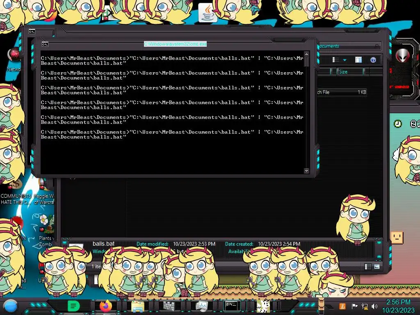Click the cmd.exe title bar text
The image size is (420, 315).
tap(175, 44)
